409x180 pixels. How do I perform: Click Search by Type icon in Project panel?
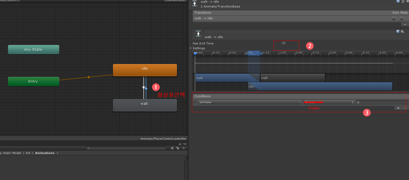(x=172, y=148)
